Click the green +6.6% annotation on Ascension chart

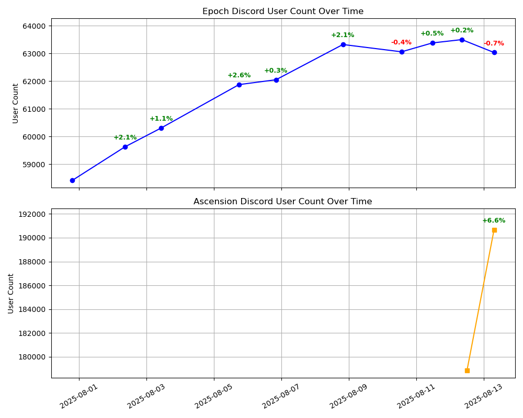[x=494, y=220]
